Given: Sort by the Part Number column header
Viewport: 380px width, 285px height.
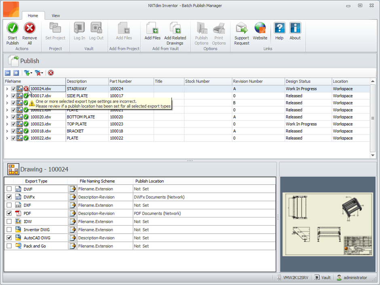Looking at the screenshot, I should coord(131,81).
